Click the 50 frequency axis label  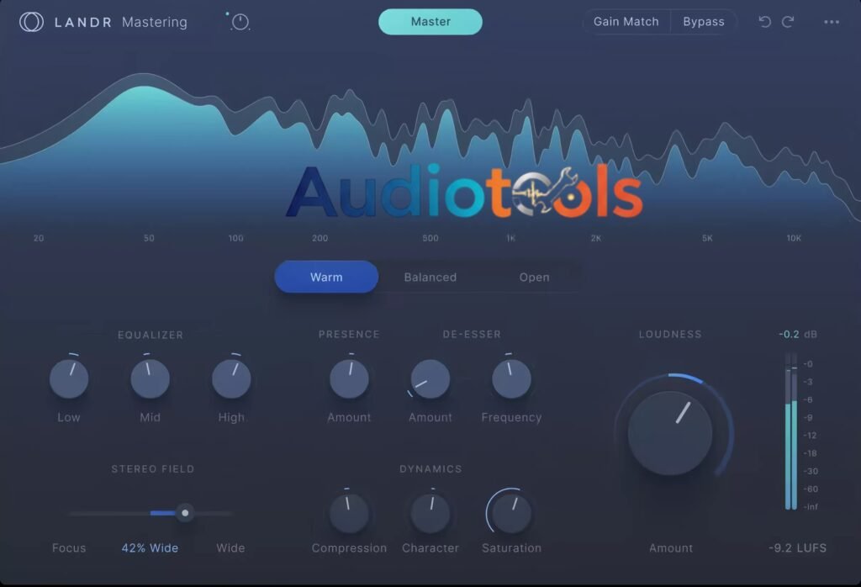(149, 238)
